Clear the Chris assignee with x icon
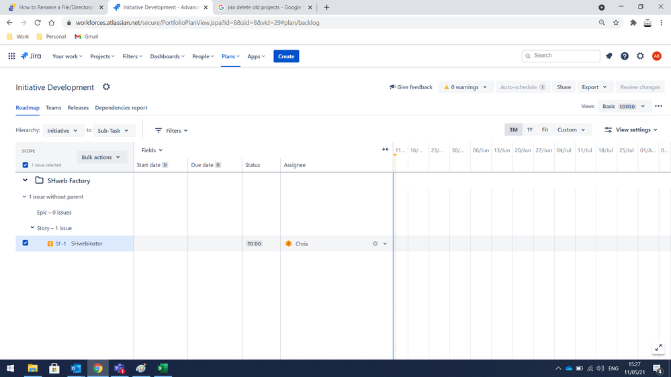Image resolution: width=671 pixels, height=377 pixels. [x=375, y=244]
